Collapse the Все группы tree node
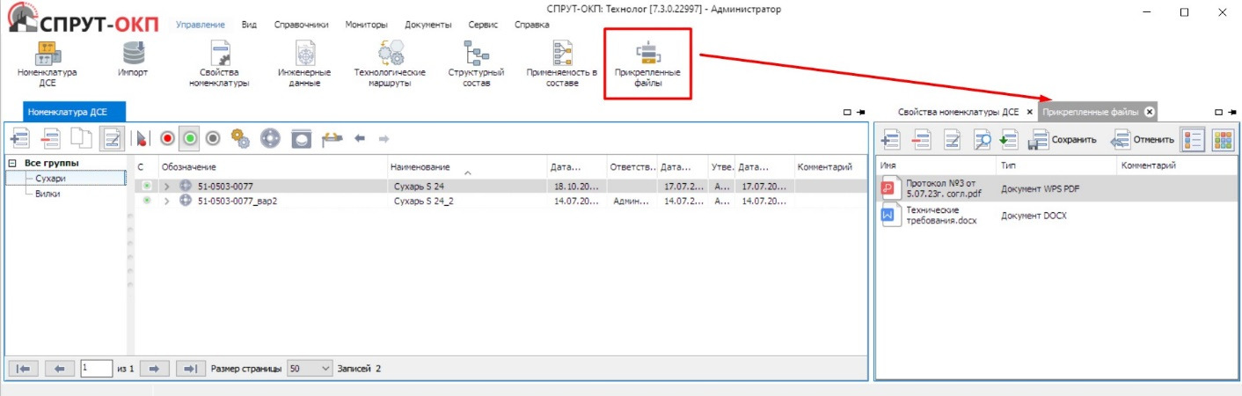1242x396 pixels. tap(12, 164)
